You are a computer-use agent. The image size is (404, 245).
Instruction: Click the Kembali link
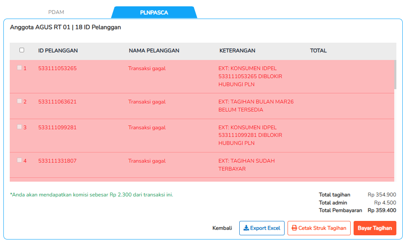[222, 228]
